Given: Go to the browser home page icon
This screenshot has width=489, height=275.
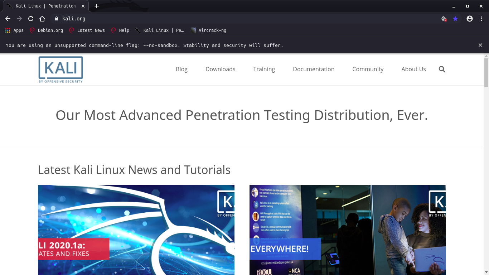Looking at the screenshot, I should (42, 19).
